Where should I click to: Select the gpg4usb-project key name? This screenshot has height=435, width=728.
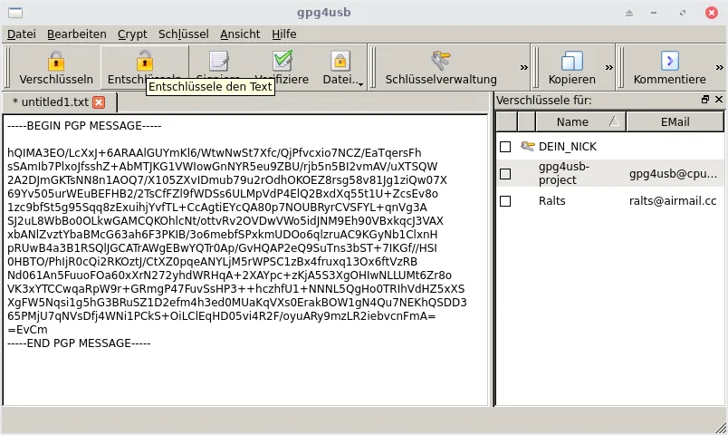click(x=564, y=173)
